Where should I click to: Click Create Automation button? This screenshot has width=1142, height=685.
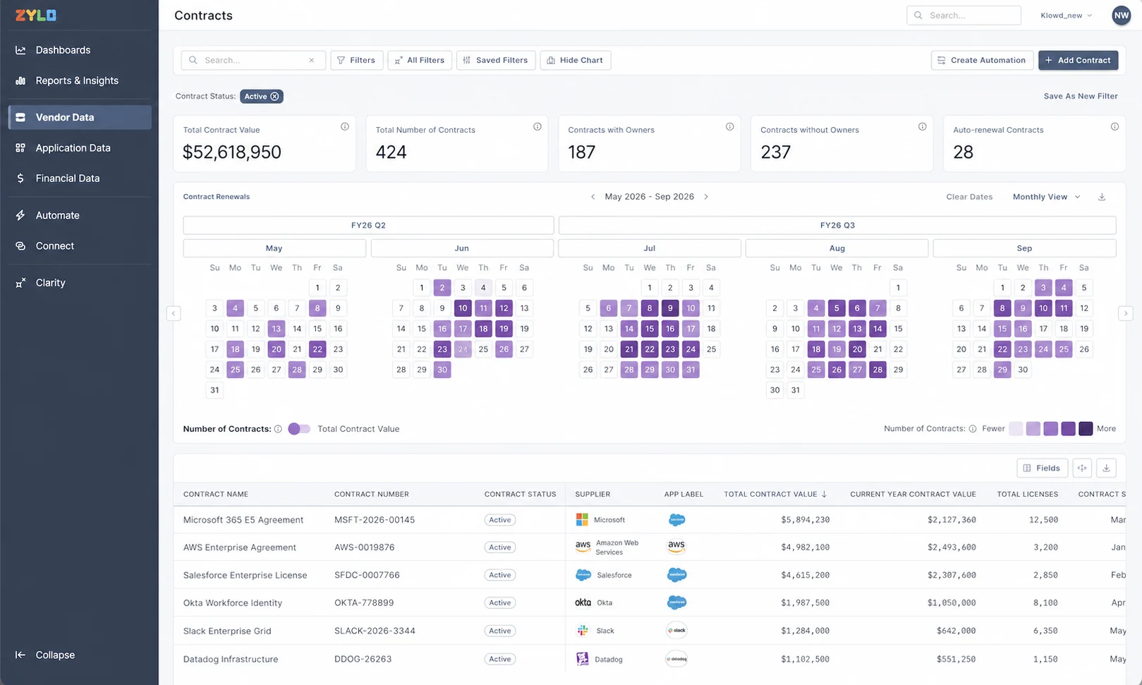coord(982,60)
